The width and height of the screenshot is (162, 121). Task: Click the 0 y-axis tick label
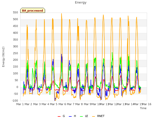pyautogui.click(x=17, y=87)
